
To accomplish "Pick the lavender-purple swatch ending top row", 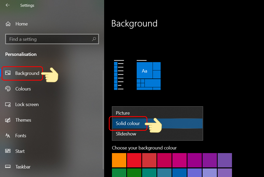I will pos(225,160).
